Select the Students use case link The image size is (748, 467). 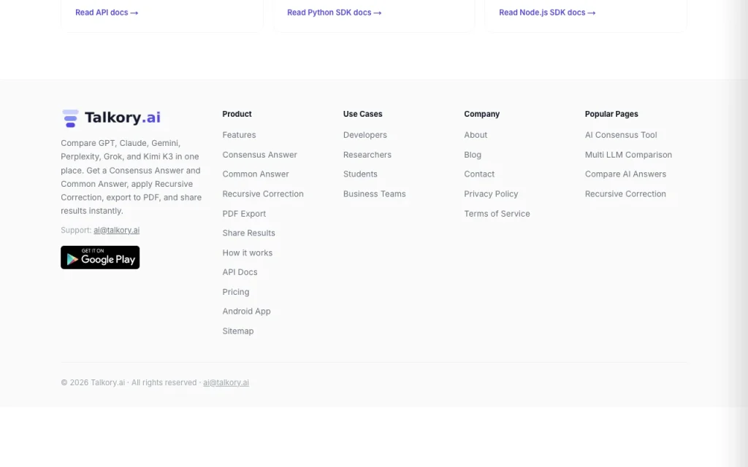360,174
